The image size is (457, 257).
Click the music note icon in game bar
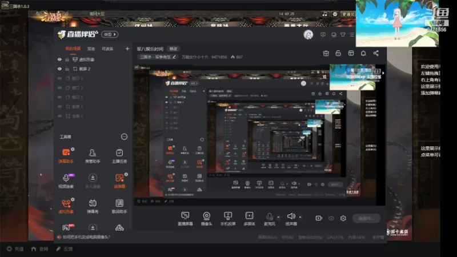point(324,14)
